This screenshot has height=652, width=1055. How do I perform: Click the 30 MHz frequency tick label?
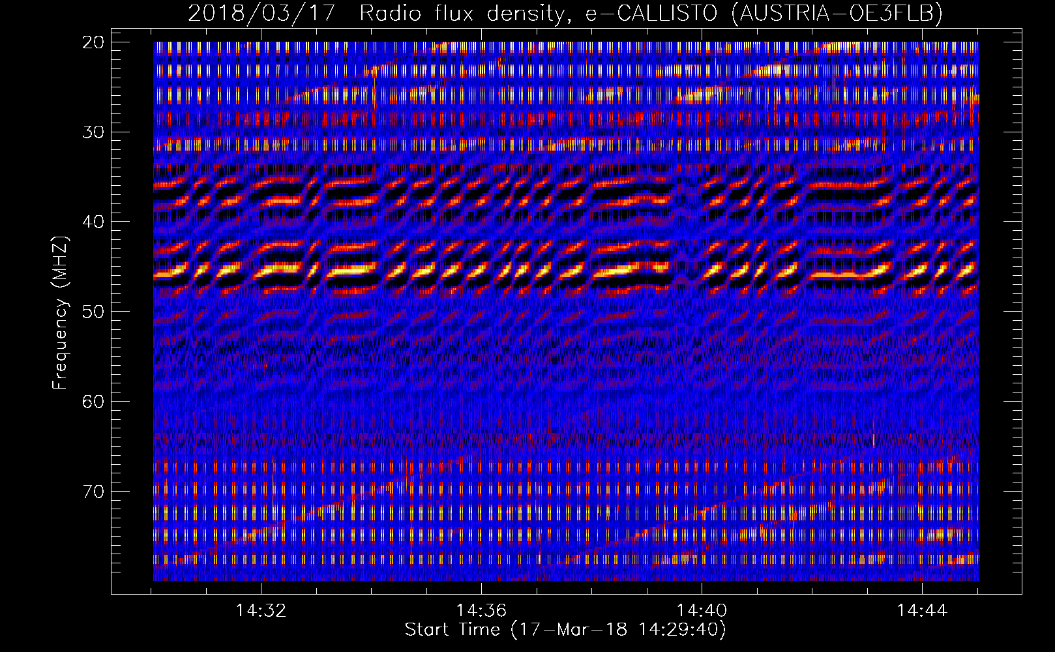pyautogui.click(x=94, y=132)
